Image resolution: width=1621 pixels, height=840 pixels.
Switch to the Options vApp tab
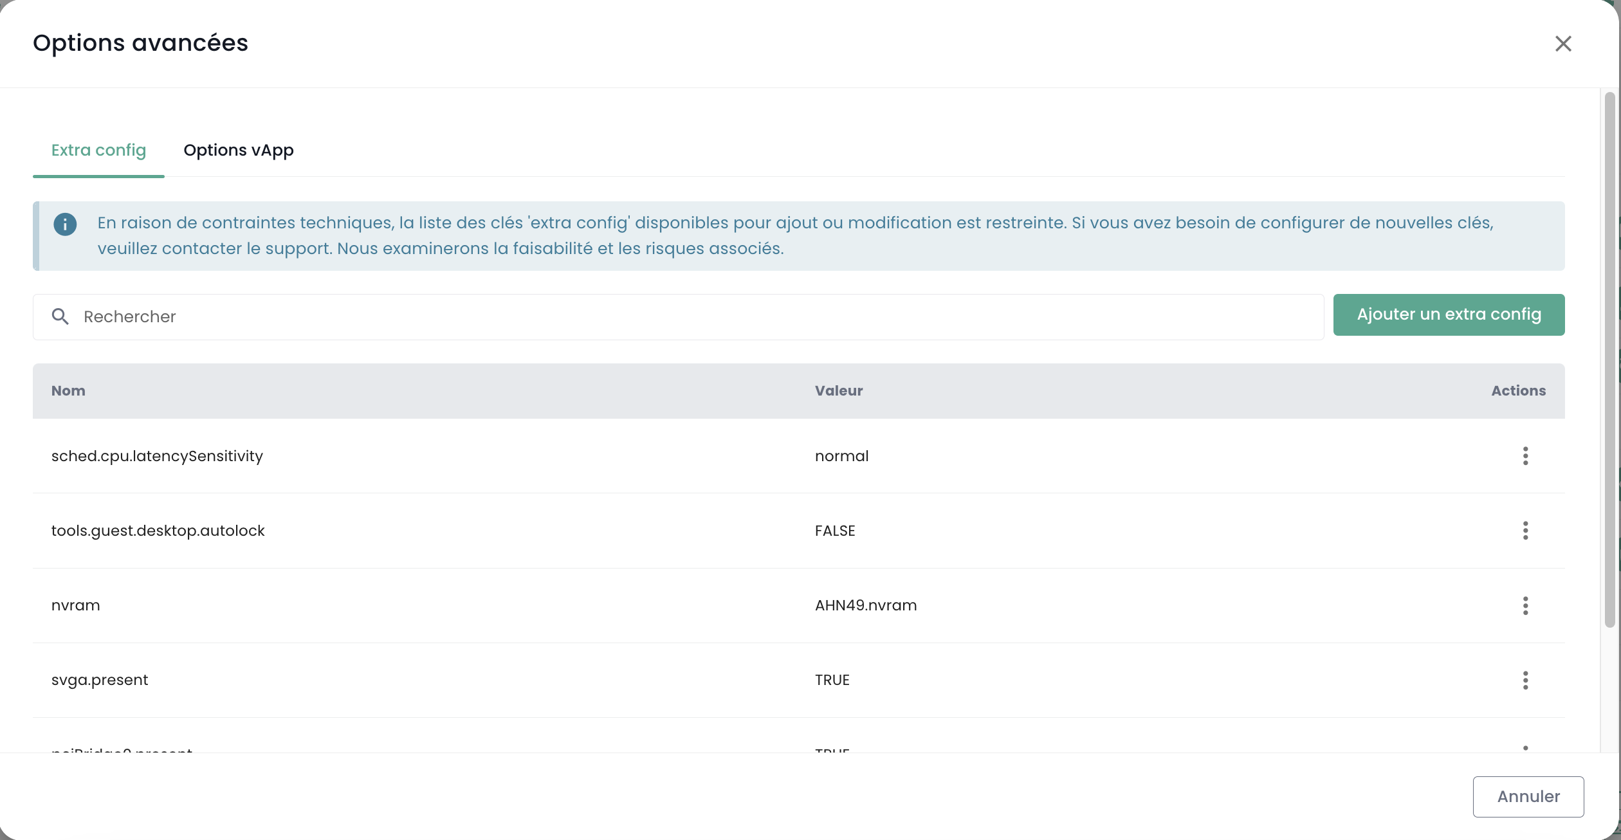(x=238, y=151)
